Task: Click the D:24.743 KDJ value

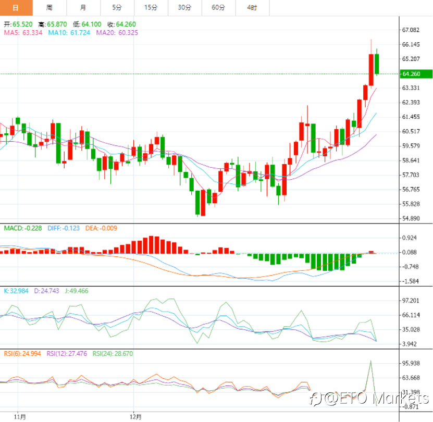Action: (x=47, y=291)
